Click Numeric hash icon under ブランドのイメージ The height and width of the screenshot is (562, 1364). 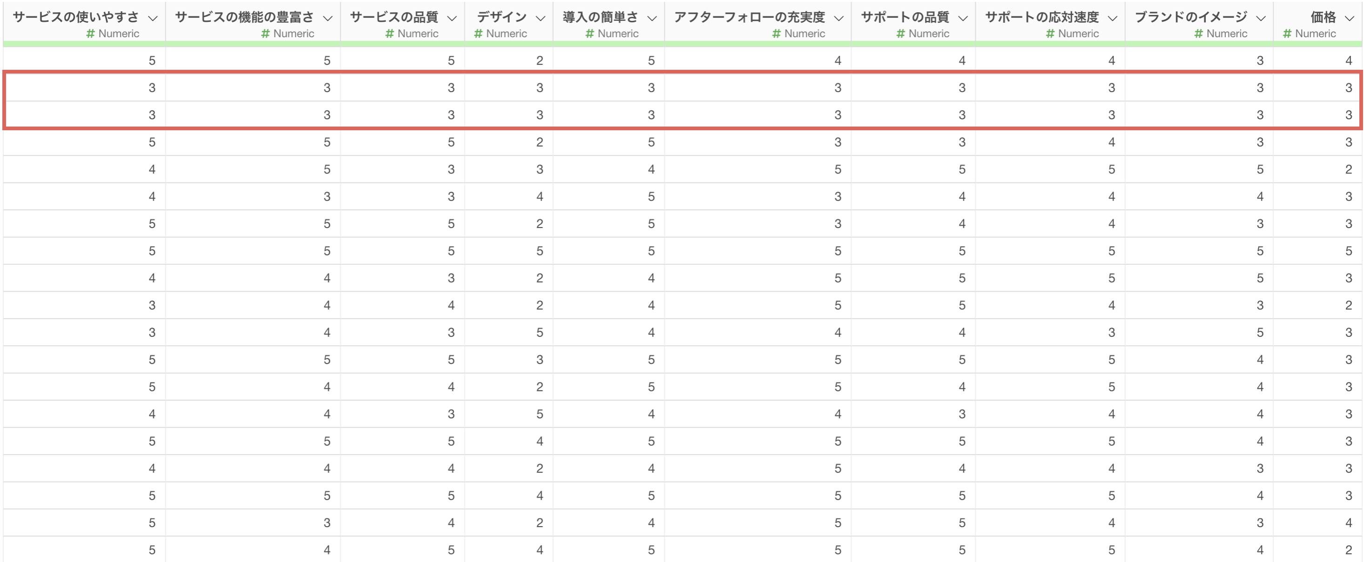pos(1199,34)
